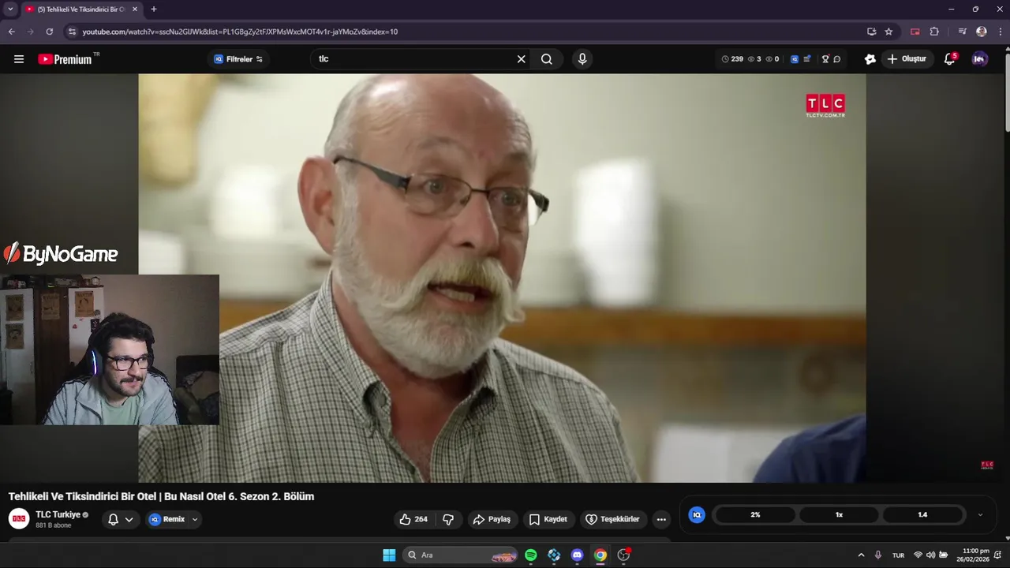Viewport: 1010px width, 568px height.
Task: Click the page vertical scrollbar thumb
Action: pos(1007,91)
